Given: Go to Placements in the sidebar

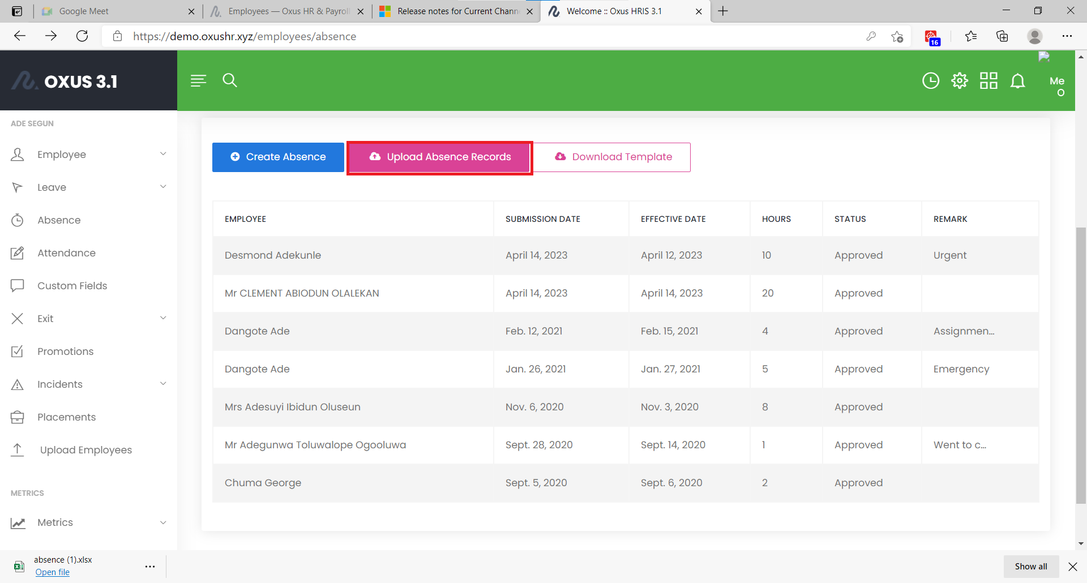Looking at the screenshot, I should 66,417.
